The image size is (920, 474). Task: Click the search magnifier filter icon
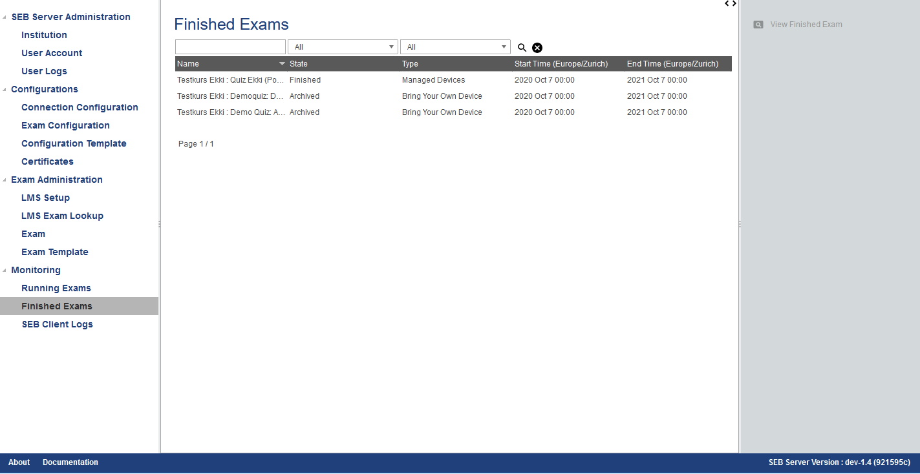pos(522,48)
